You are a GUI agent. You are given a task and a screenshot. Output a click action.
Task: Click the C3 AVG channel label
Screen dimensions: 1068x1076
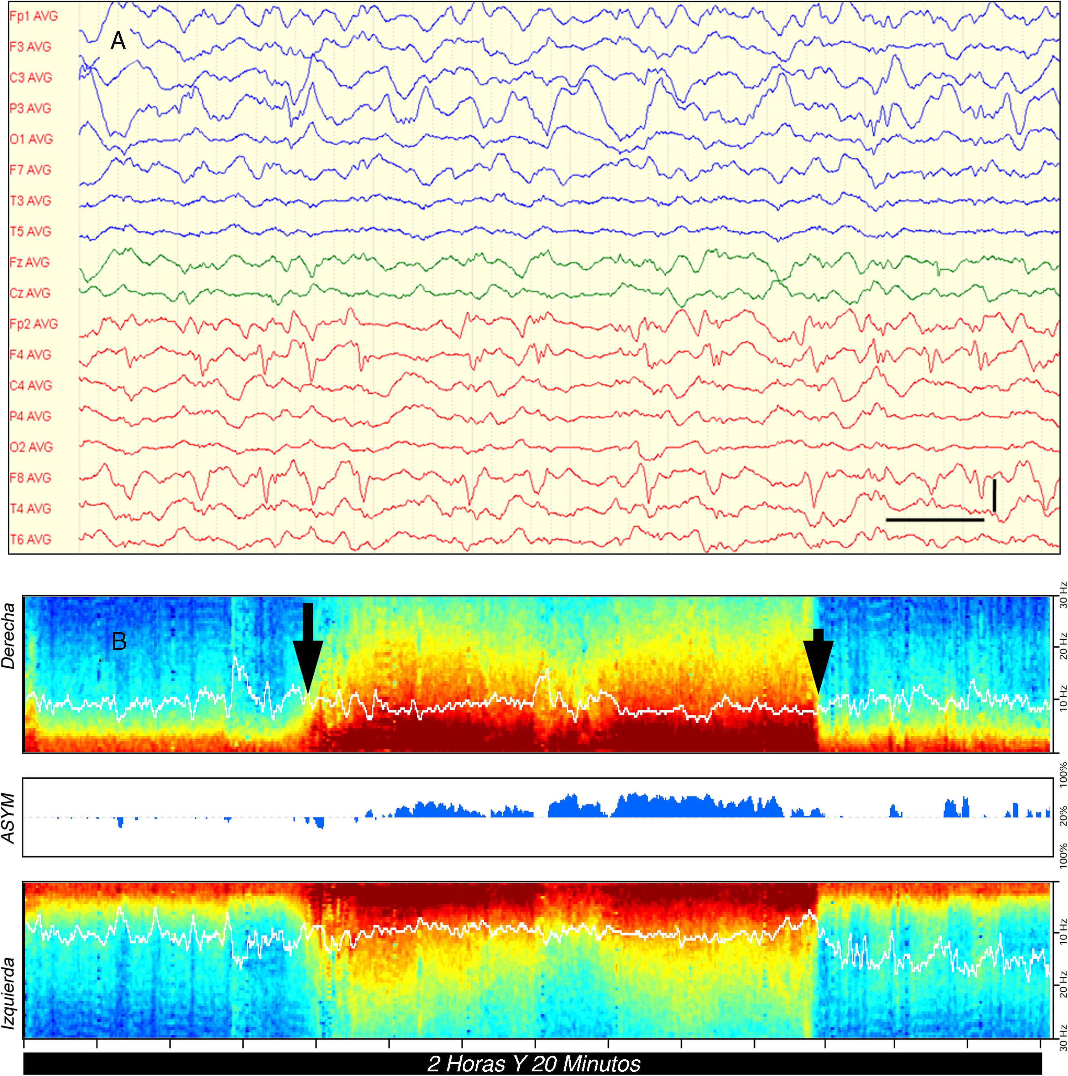pyautogui.click(x=31, y=77)
